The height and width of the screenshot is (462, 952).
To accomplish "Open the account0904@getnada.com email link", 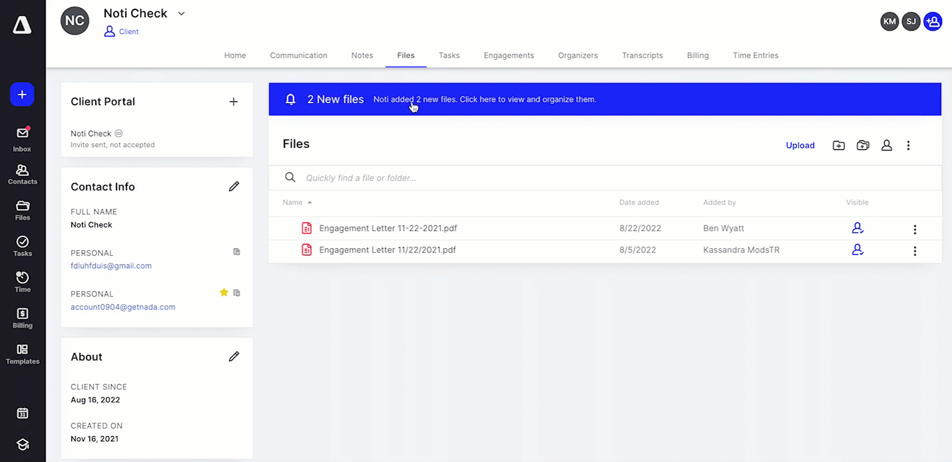I will coord(122,307).
